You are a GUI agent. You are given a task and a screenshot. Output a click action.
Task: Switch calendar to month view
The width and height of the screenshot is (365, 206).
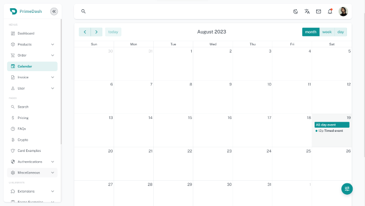click(311, 32)
